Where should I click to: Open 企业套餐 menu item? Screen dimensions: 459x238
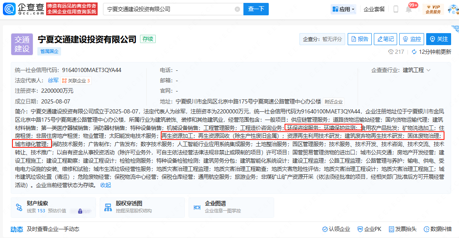[x=374, y=10]
